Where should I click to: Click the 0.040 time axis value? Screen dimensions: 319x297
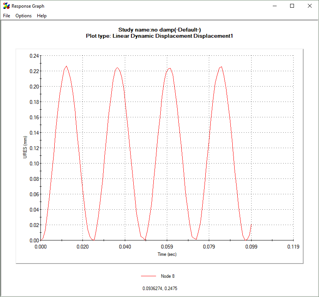pos(125,247)
